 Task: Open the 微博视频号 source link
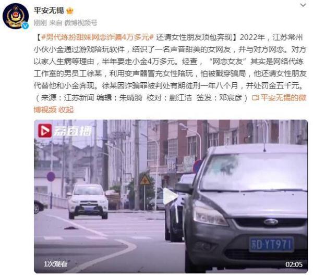pos(81,23)
